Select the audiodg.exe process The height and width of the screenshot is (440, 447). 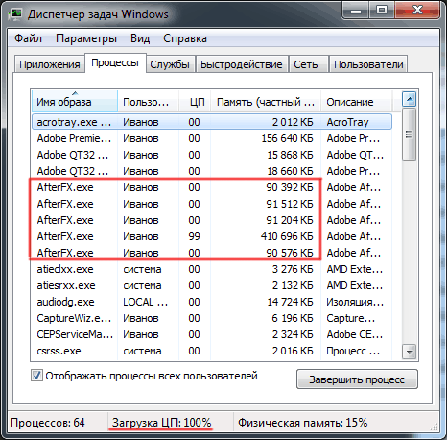[212, 302]
